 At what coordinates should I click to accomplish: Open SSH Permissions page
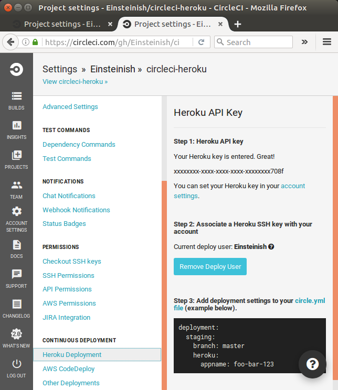point(68,276)
